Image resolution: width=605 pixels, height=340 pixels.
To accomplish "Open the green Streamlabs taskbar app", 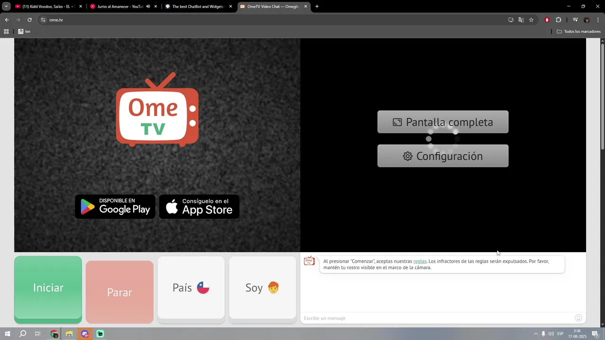I will (100, 334).
